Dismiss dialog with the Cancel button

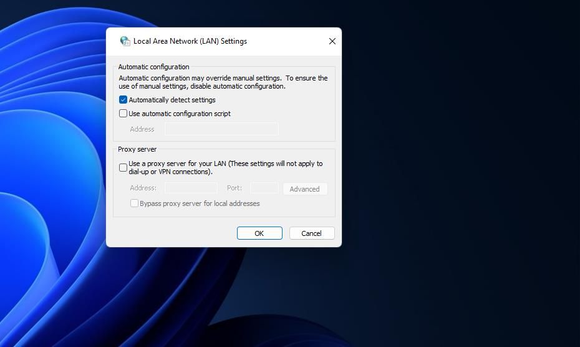[x=311, y=233]
